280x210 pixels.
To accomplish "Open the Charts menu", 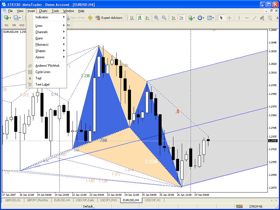I will [x=43, y=11].
